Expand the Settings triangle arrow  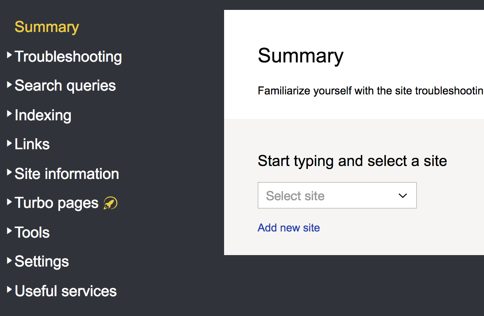point(10,260)
